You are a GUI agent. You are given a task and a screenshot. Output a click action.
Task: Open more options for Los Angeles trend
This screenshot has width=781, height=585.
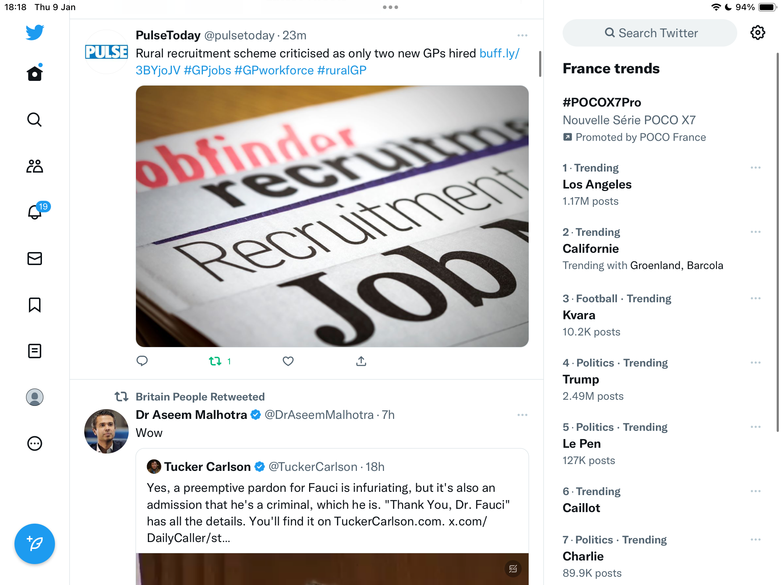point(756,168)
